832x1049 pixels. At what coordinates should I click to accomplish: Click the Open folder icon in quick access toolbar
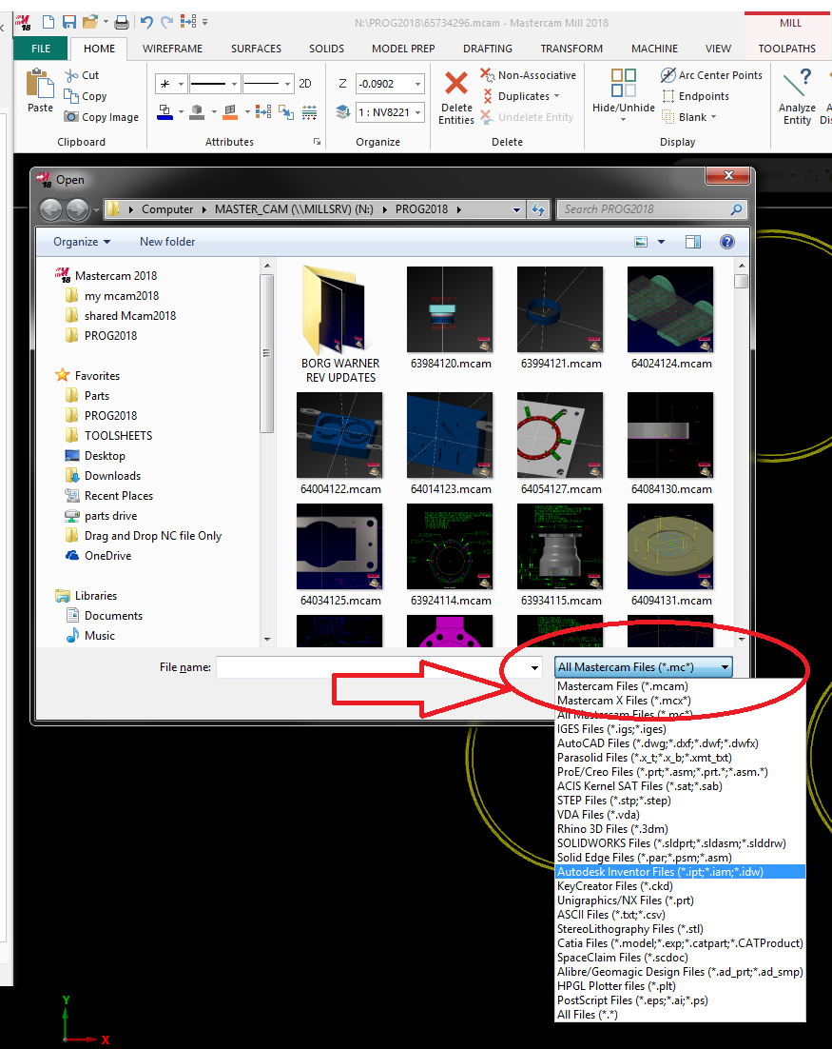coord(90,22)
